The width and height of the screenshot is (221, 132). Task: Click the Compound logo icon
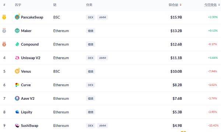17,44
